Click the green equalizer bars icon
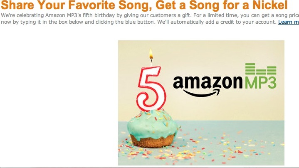The height and width of the screenshot is (168, 299). point(261,69)
